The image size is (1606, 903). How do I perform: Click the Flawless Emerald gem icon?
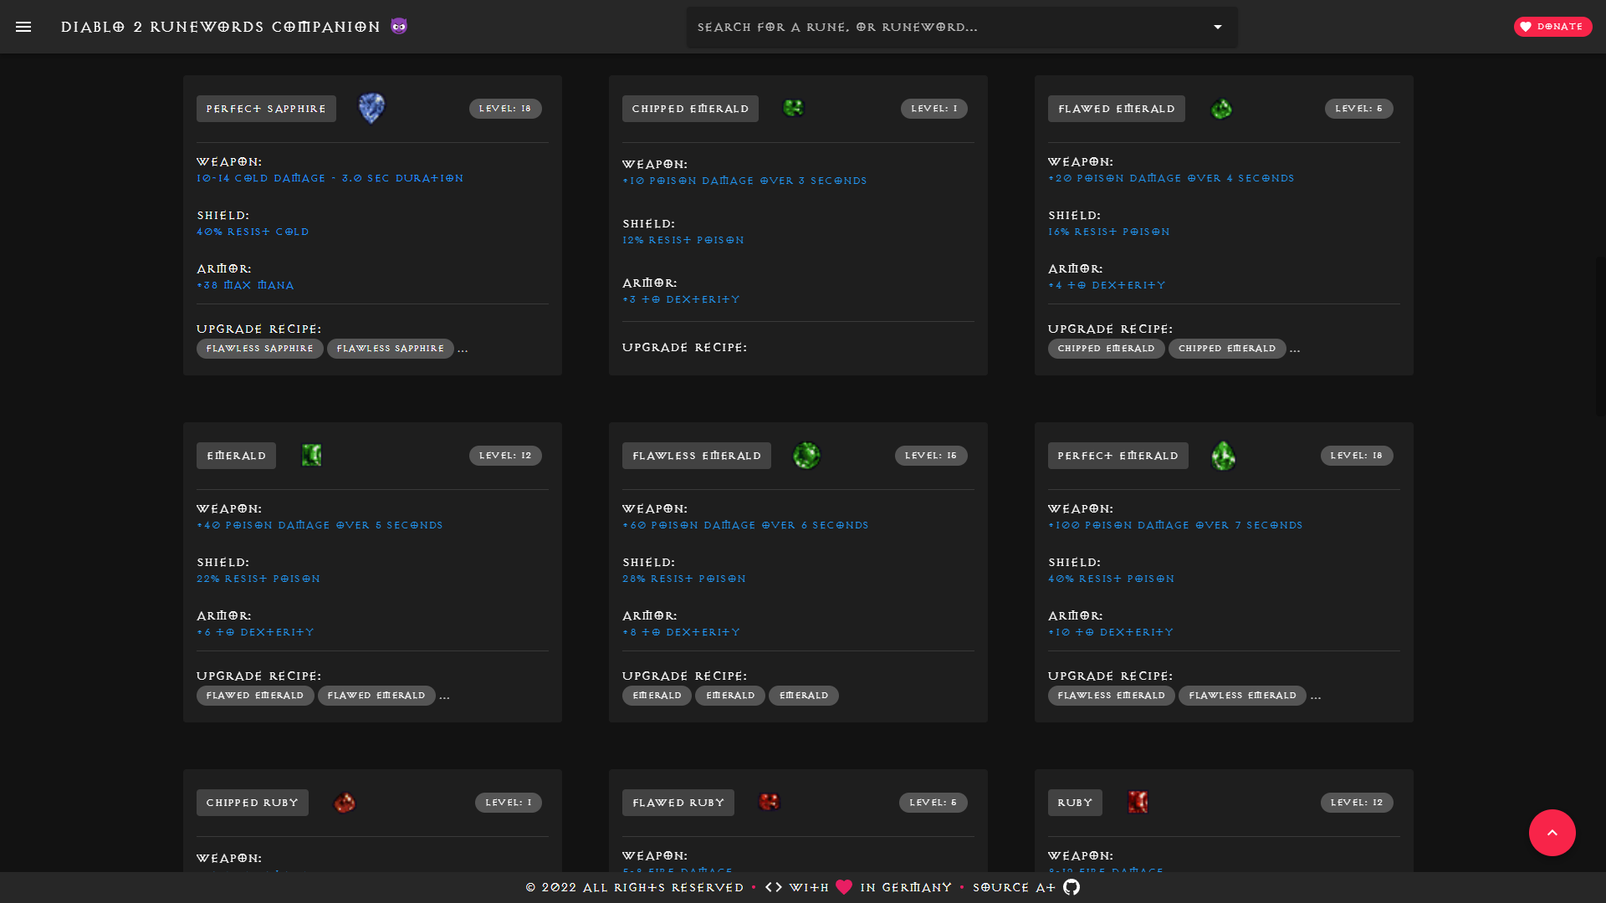coord(806,456)
